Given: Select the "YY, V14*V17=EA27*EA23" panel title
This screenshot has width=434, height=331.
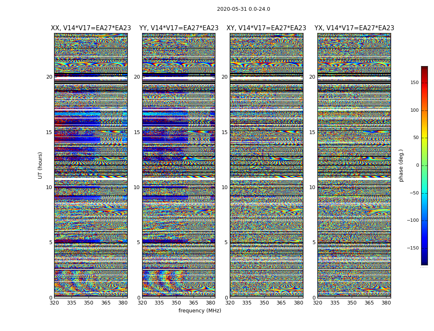Looking at the screenshot, I should coord(179,28).
